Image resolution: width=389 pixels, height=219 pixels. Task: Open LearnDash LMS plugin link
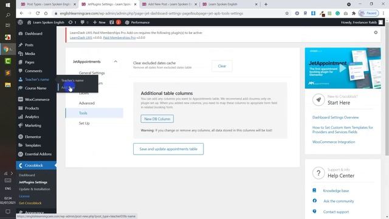(81, 38)
